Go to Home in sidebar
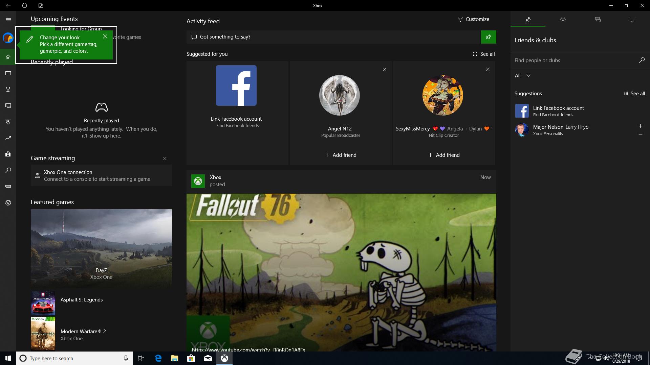The image size is (650, 365). click(8, 57)
